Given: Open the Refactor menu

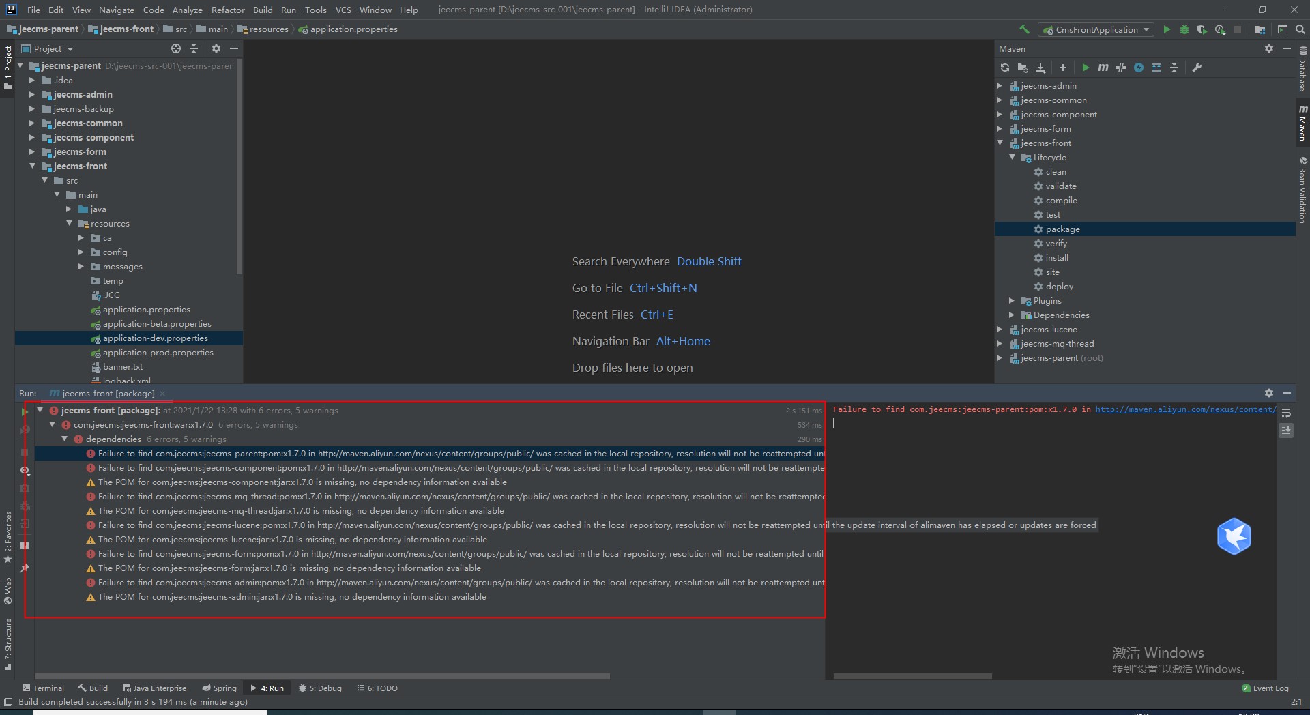Looking at the screenshot, I should (x=227, y=10).
